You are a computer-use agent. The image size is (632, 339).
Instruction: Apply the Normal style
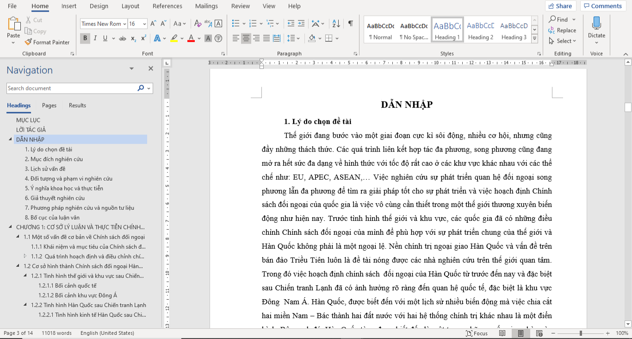click(x=381, y=31)
